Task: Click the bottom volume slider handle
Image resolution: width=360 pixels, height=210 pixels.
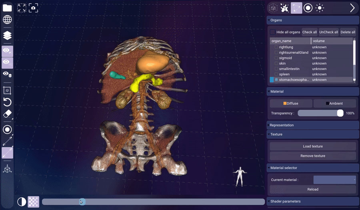Action: click(x=82, y=202)
